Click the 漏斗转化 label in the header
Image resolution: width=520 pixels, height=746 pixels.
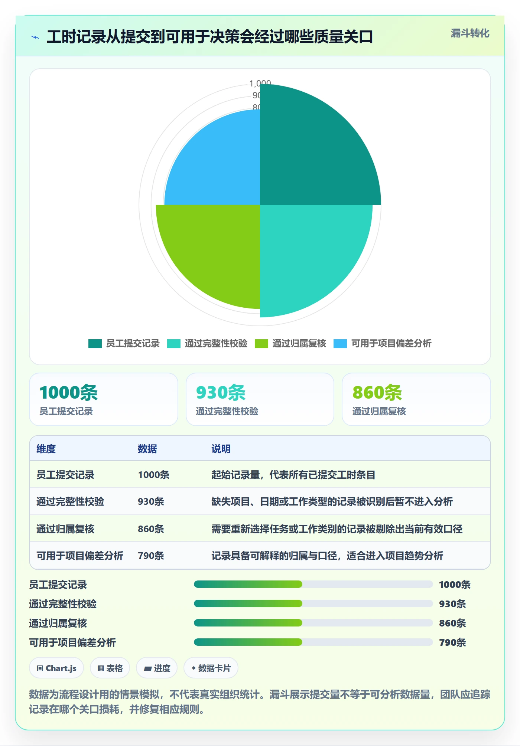[x=470, y=33]
